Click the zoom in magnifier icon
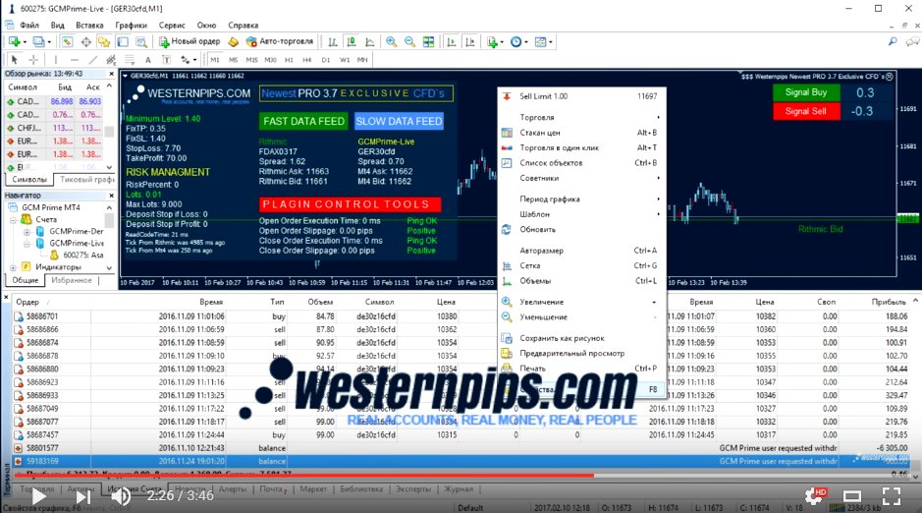The image size is (922, 513). (x=391, y=42)
